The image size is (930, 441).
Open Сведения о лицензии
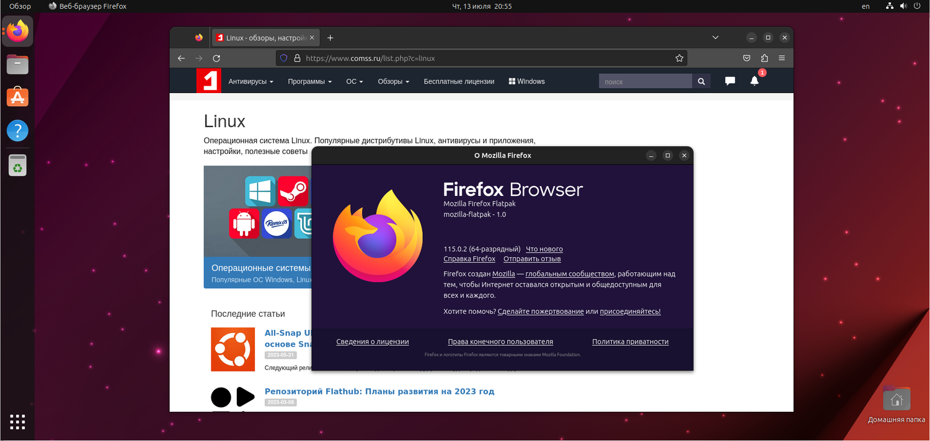point(373,342)
